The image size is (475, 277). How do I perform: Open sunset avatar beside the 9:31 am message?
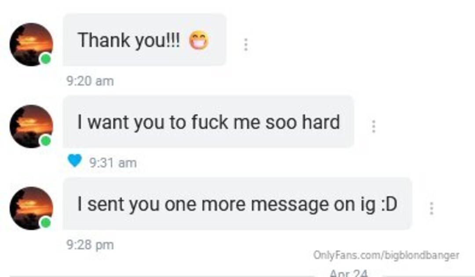[x=31, y=127]
